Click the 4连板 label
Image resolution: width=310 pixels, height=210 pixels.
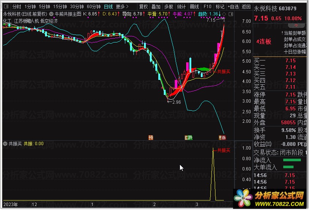coord(264,42)
